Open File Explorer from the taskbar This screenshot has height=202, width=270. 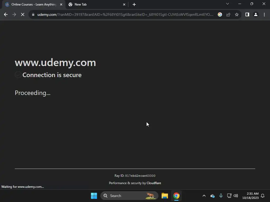[165, 196]
